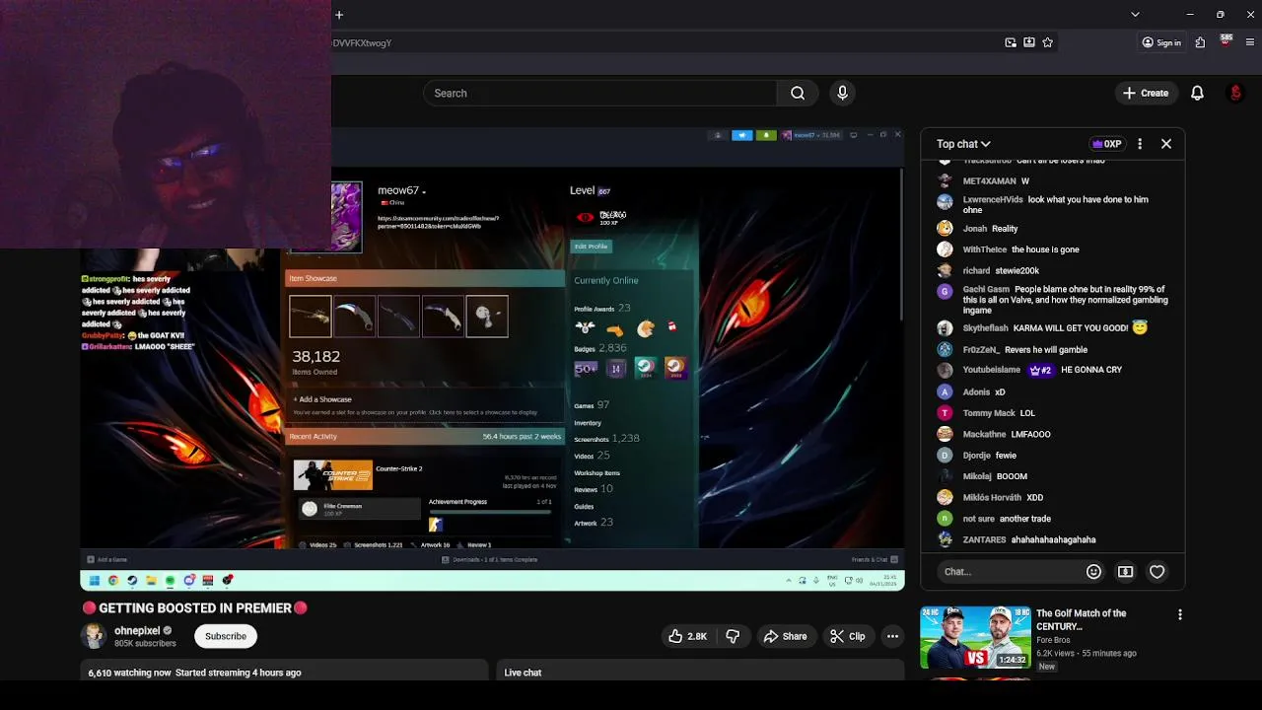Open new browser tab with plus
1262x710 pixels.
pyautogui.click(x=339, y=15)
